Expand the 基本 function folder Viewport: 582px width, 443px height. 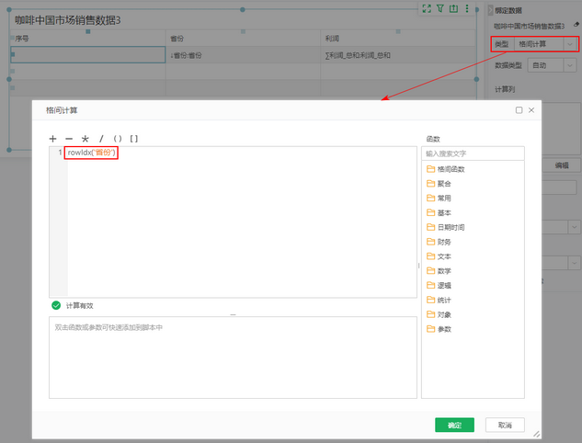tap(439, 212)
